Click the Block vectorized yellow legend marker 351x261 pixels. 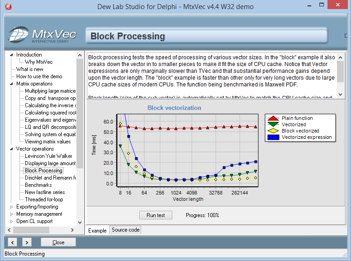point(273,131)
